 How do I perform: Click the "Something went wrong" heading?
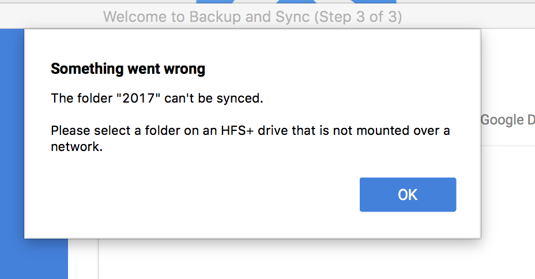[128, 69]
